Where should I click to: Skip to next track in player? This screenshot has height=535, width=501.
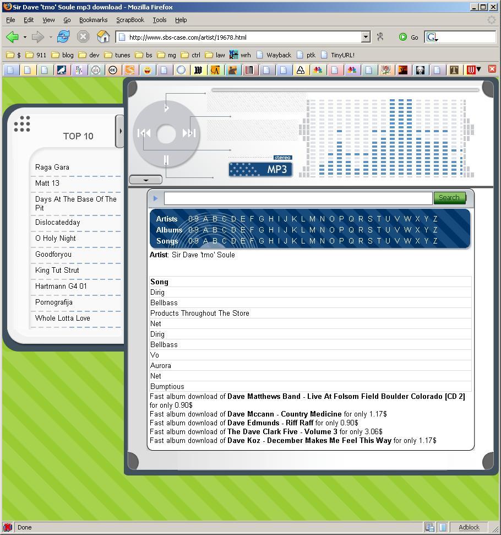click(x=189, y=133)
